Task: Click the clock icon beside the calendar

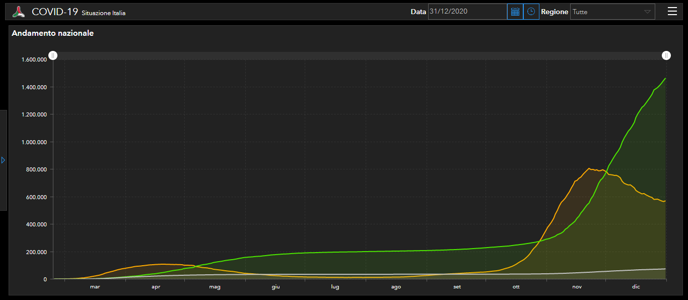Action: pos(531,12)
